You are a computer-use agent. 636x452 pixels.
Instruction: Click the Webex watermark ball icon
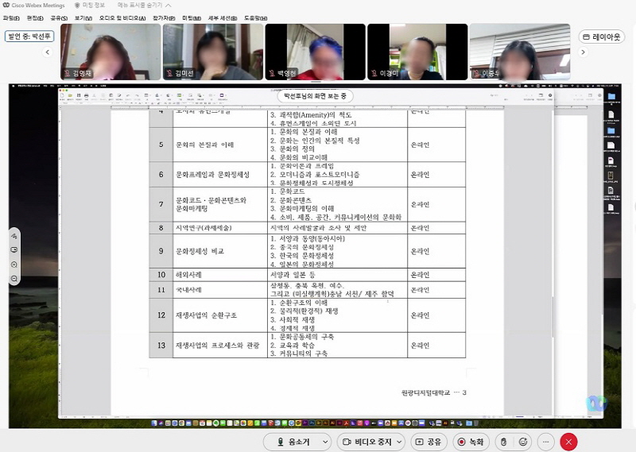pyautogui.click(x=596, y=404)
